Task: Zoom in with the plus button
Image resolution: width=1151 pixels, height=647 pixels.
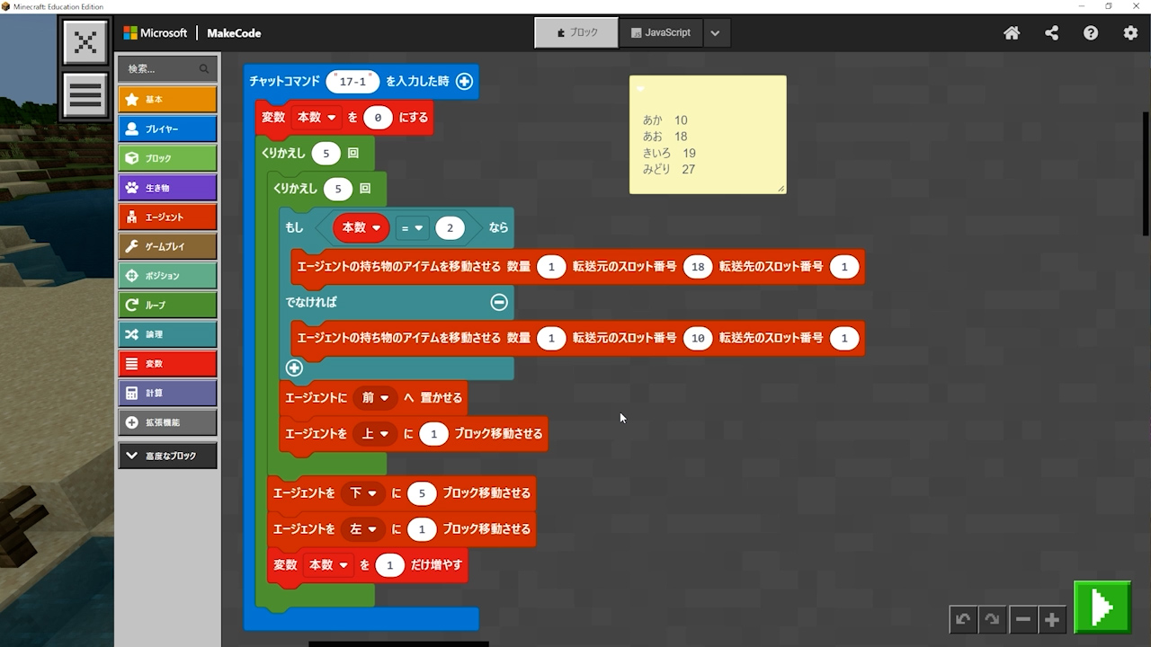Action: 1051,619
